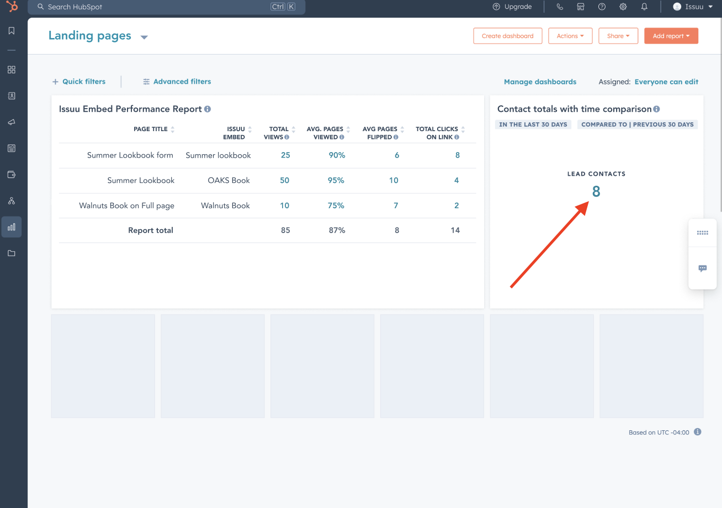
Task: Click the 90% Avg. Pages Viewed value
Action: pyautogui.click(x=337, y=155)
